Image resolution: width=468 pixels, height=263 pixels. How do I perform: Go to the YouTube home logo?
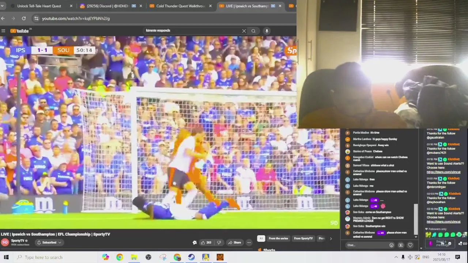tap(19, 31)
